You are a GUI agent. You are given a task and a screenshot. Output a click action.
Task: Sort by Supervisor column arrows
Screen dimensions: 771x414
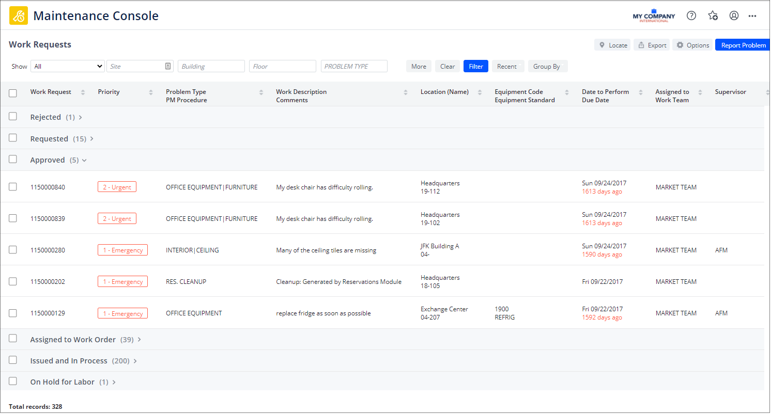767,92
